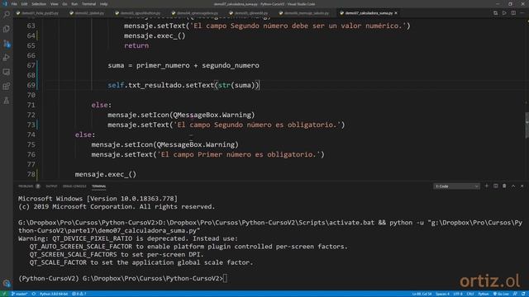Close the demo07_calculadora_suma.py tab

tap(396, 13)
